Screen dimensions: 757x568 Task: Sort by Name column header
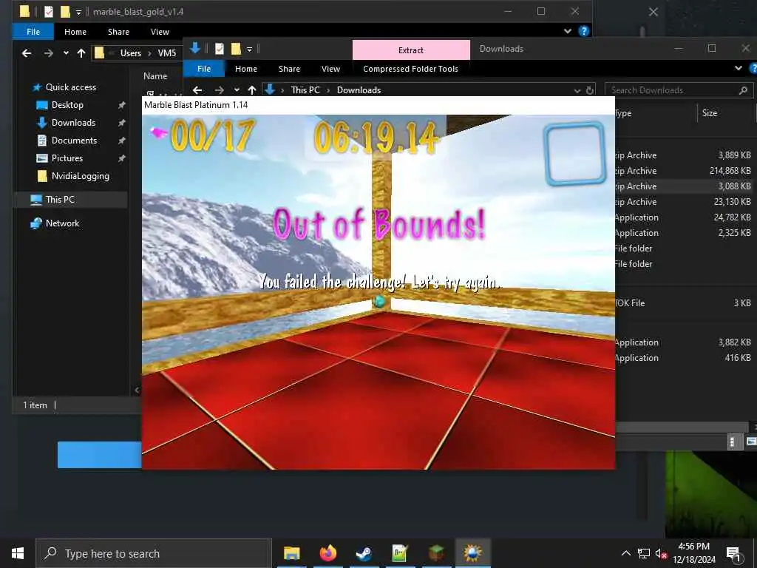155,76
